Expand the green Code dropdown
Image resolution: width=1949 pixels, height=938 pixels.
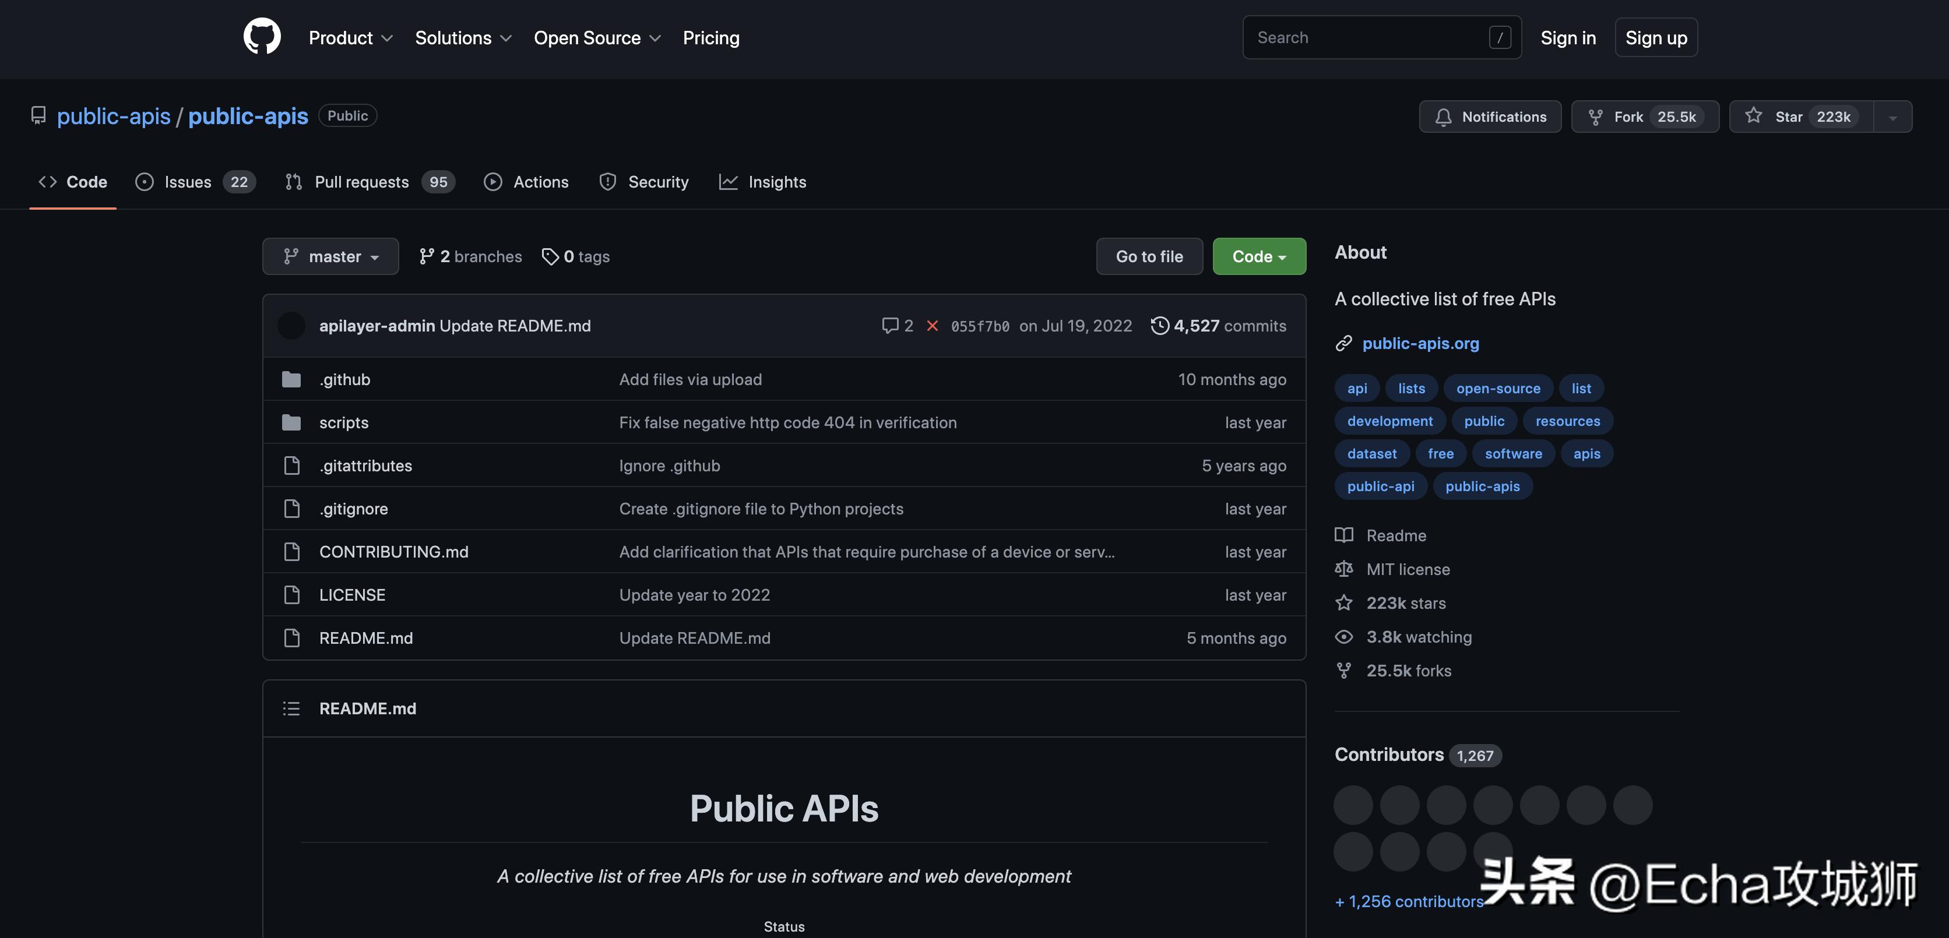tap(1259, 257)
